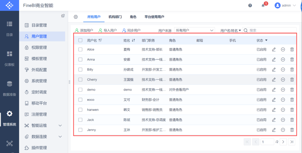Viewport: 302px width, 153px height.
Task: Edit user Jack with pencil icon
Action: click(274, 120)
